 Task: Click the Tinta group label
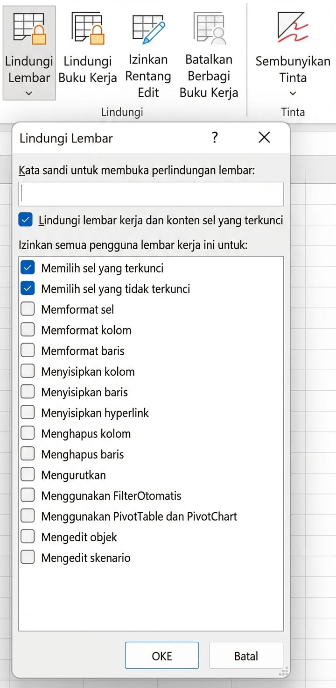(293, 112)
